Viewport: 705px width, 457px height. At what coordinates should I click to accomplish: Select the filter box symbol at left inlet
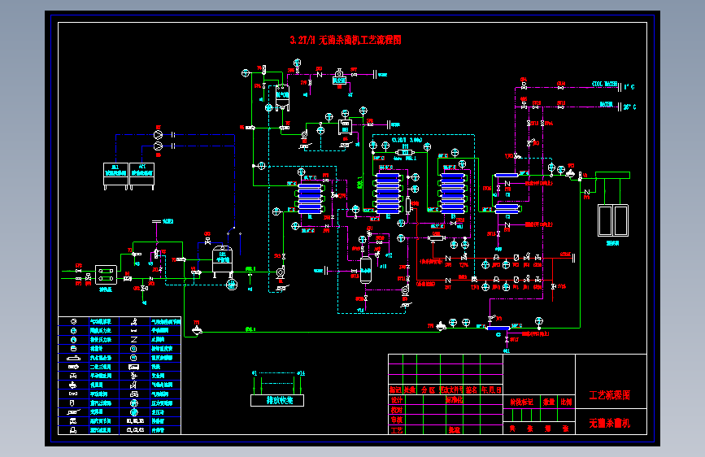pos(106,274)
